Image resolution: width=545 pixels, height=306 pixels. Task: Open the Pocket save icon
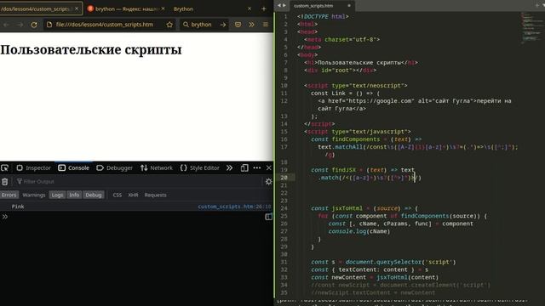[238, 25]
